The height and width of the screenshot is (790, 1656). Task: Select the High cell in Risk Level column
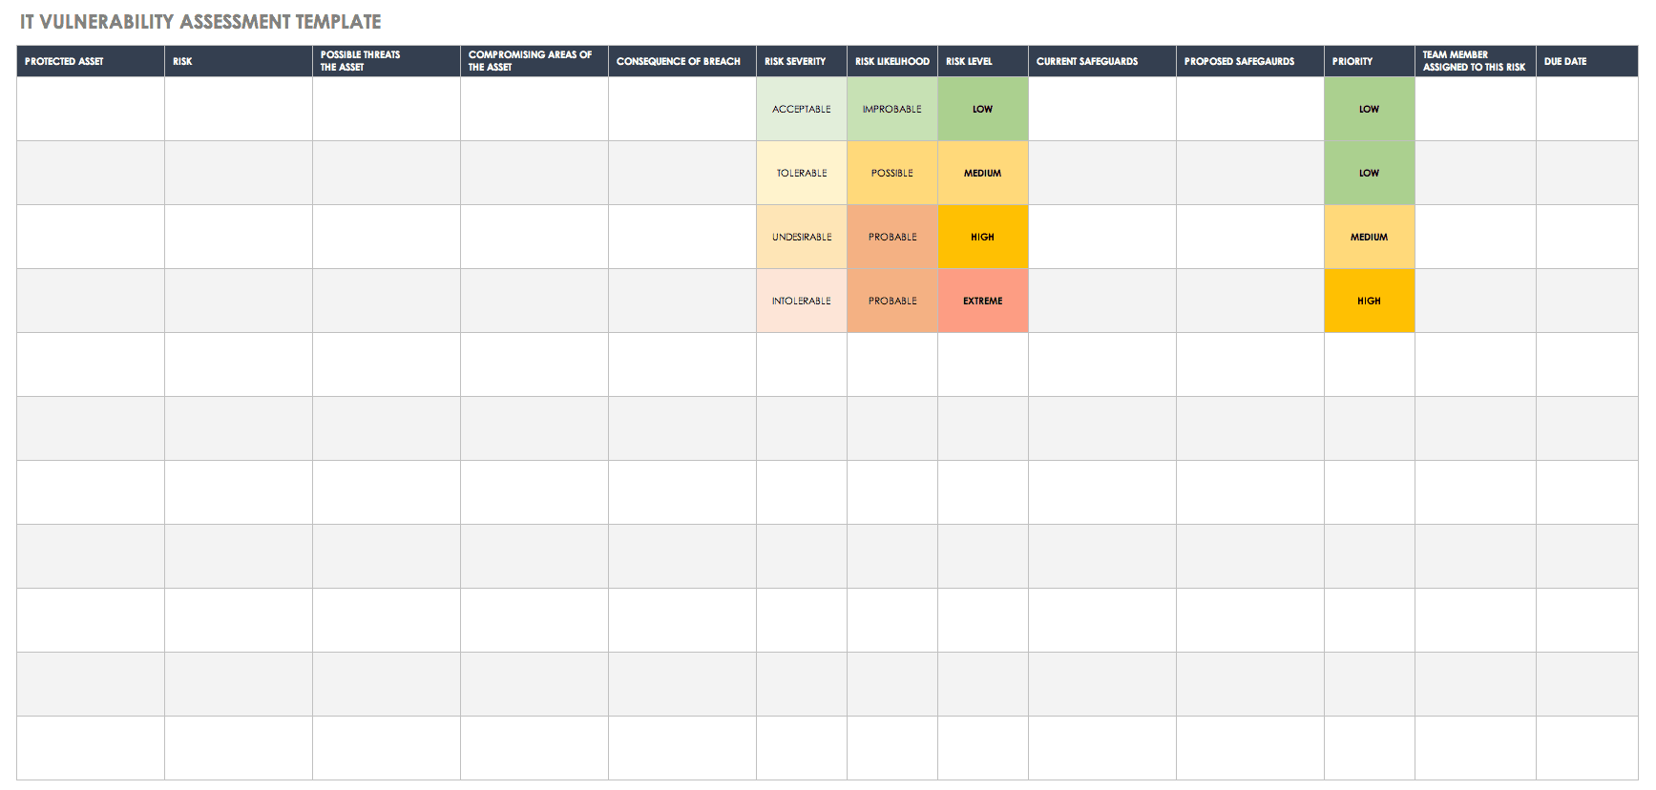point(982,238)
